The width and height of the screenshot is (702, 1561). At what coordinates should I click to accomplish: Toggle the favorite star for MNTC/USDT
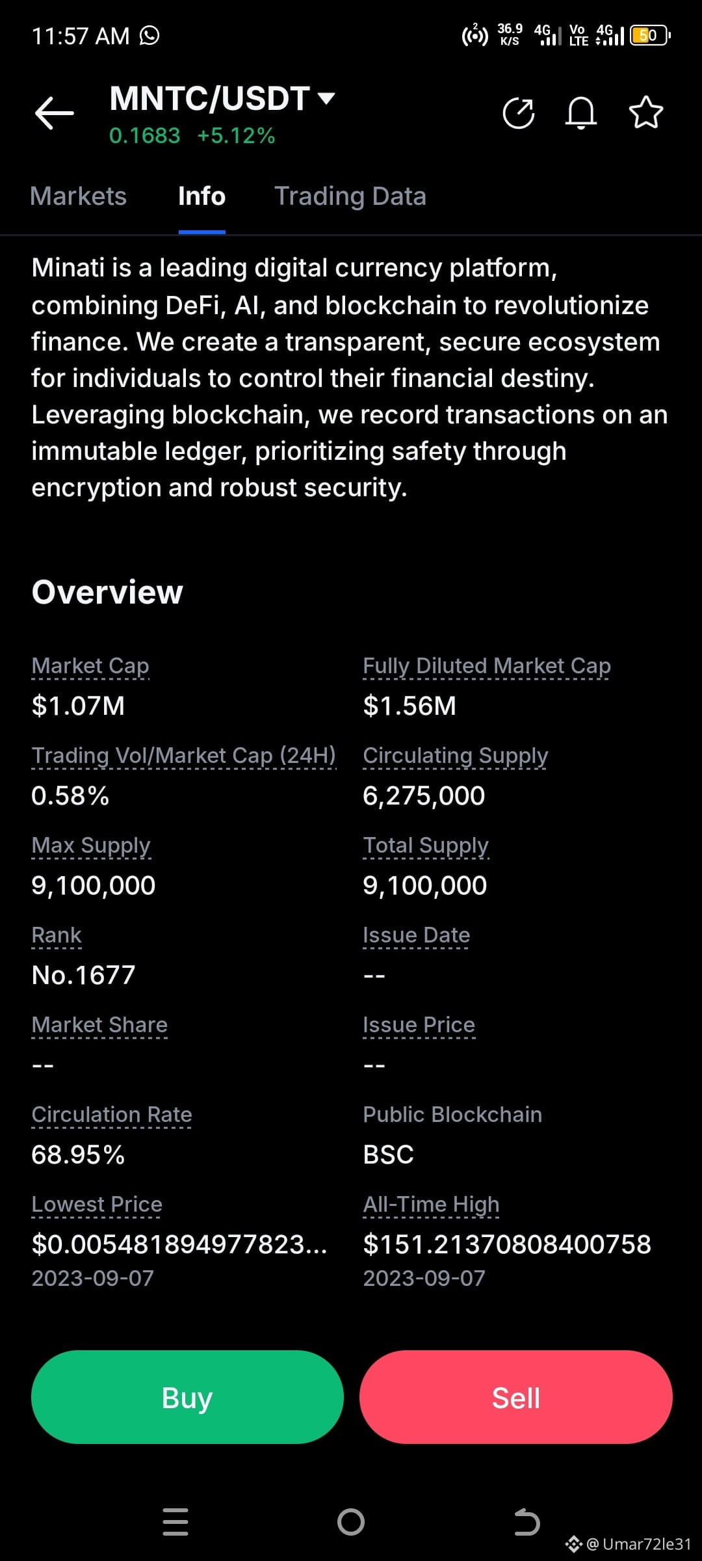coord(646,113)
